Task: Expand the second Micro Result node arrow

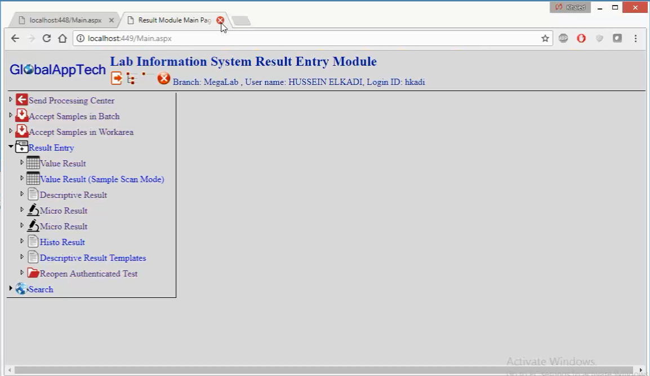Action: click(22, 225)
